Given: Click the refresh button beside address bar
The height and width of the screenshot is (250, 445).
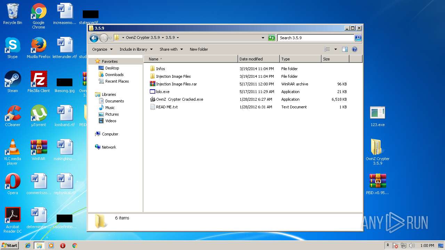Looking at the screenshot, I should (x=272, y=38).
